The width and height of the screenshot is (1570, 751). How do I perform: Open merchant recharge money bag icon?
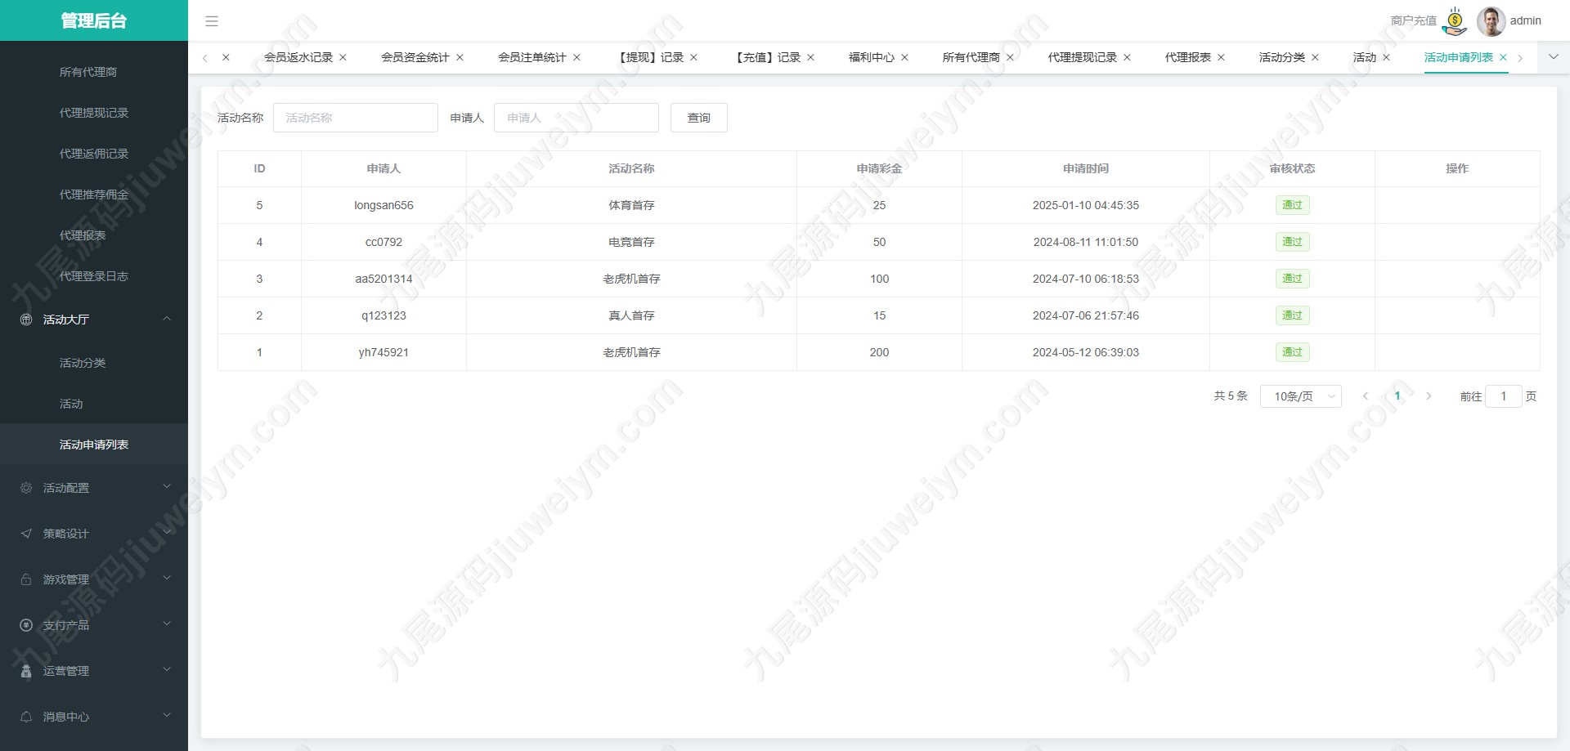pyautogui.click(x=1455, y=21)
